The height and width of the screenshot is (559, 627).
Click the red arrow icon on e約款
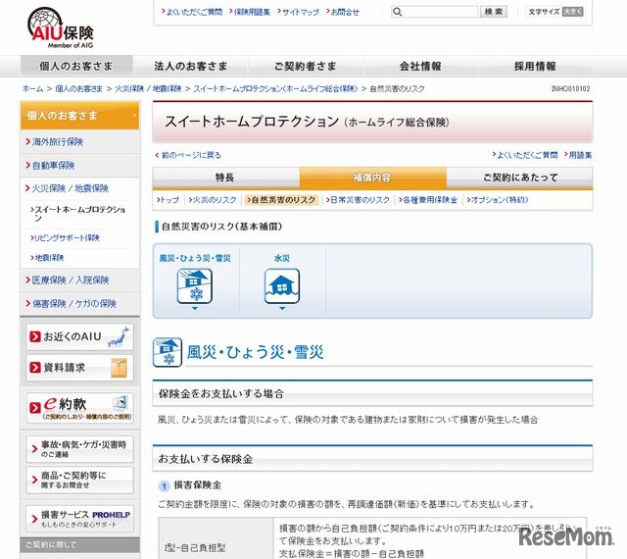[35, 408]
